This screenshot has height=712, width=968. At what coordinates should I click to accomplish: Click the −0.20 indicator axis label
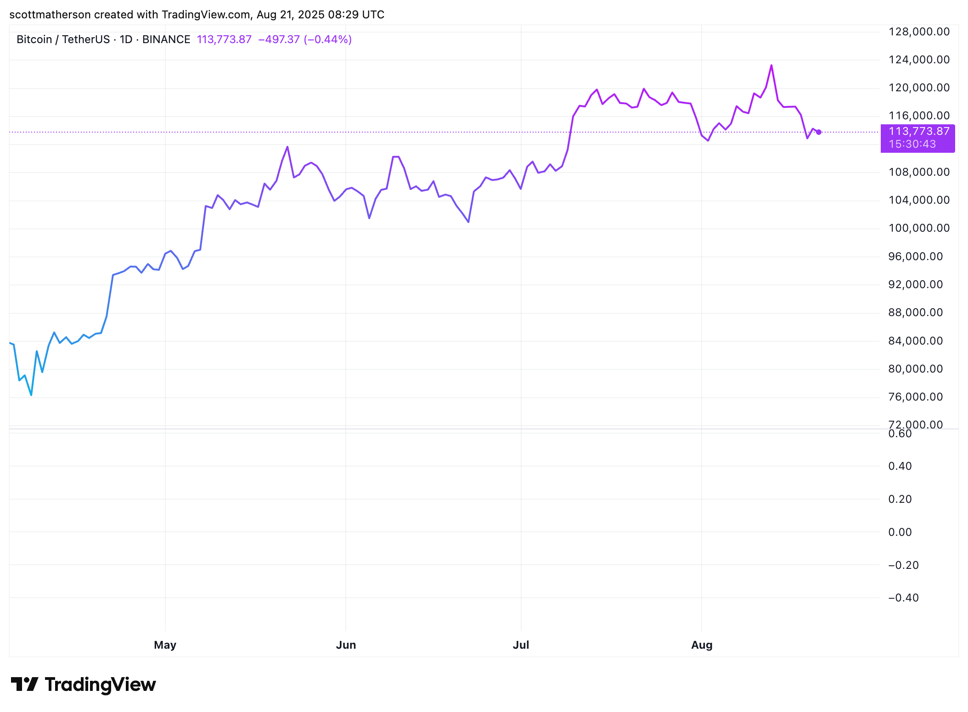(903, 565)
